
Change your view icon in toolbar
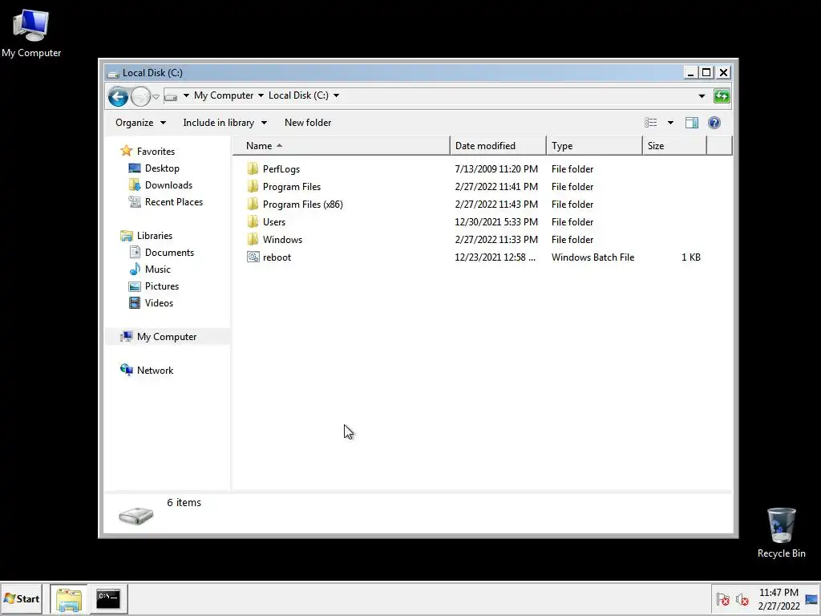click(x=651, y=123)
